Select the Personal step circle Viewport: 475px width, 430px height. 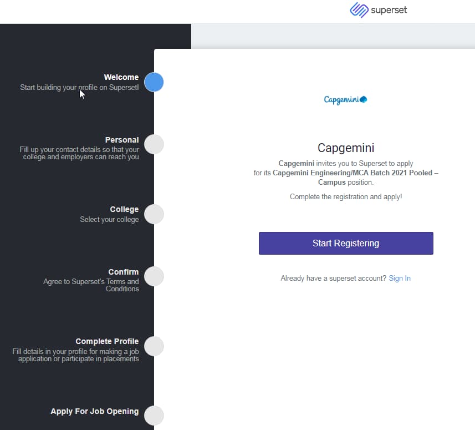point(154,144)
